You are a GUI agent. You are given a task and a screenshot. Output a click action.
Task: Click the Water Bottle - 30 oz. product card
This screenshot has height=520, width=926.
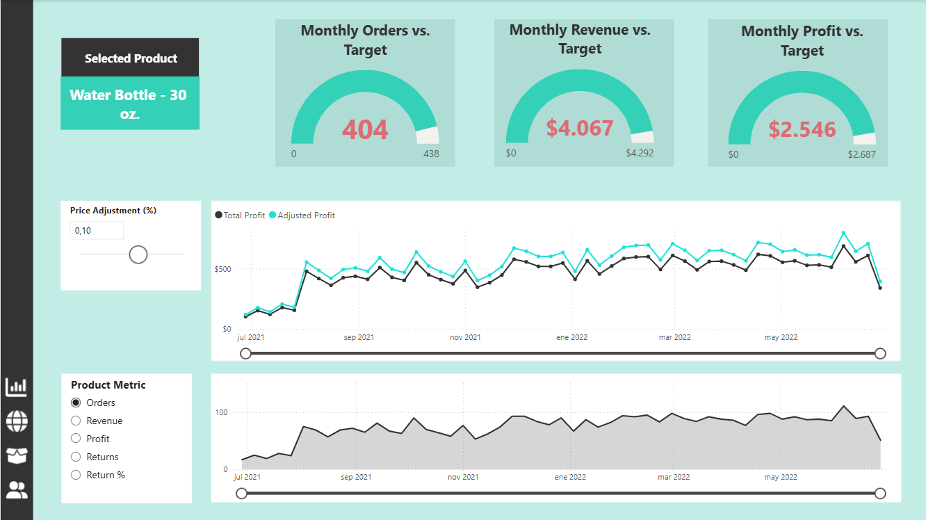coord(130,104)
